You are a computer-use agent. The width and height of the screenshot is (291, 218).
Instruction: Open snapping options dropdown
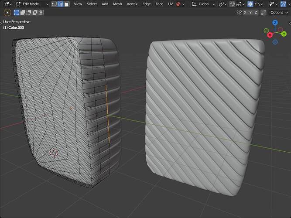click(240, 4)
